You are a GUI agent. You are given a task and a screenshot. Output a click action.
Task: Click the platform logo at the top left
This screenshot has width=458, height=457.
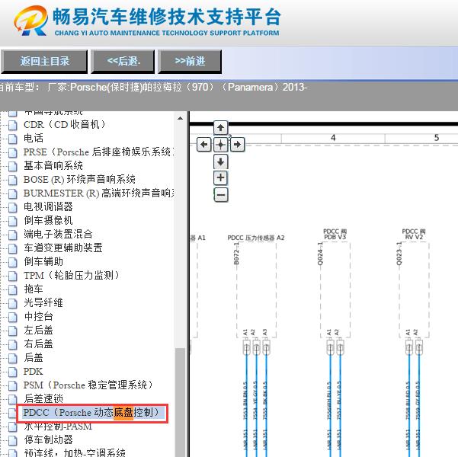tap(31, 20)
